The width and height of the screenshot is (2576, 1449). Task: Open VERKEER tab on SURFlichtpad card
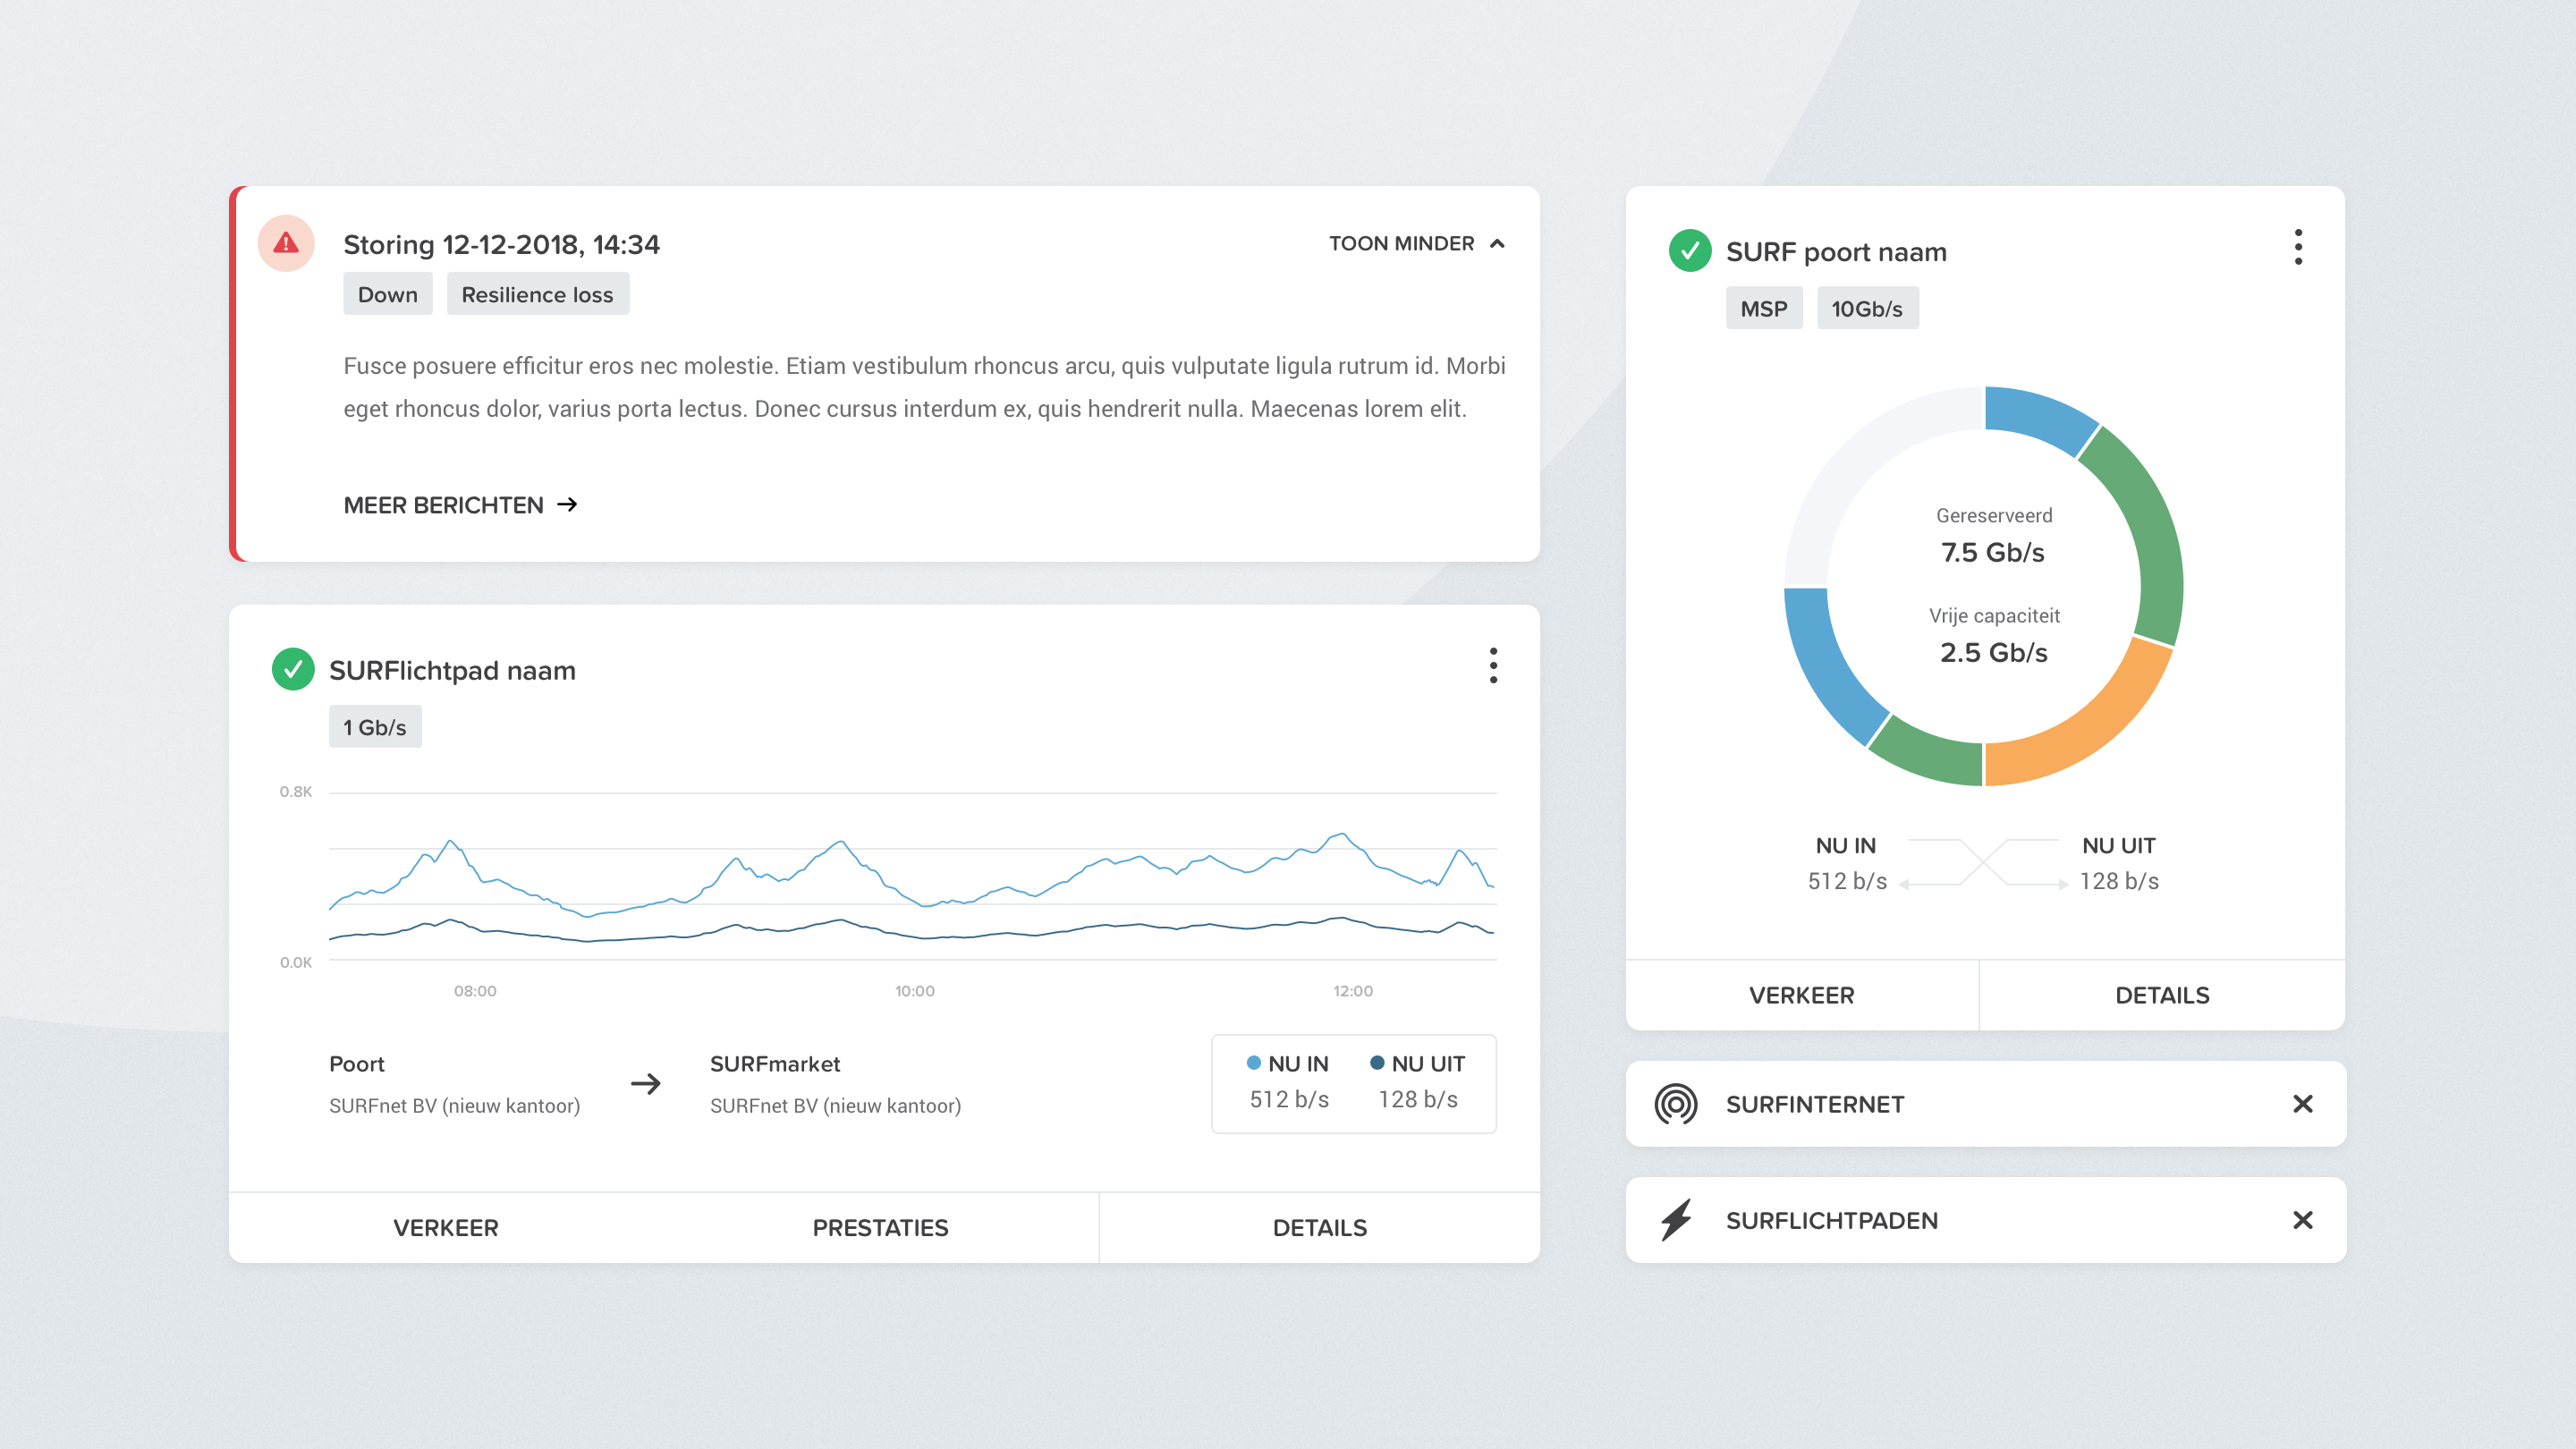[446, 1228]
